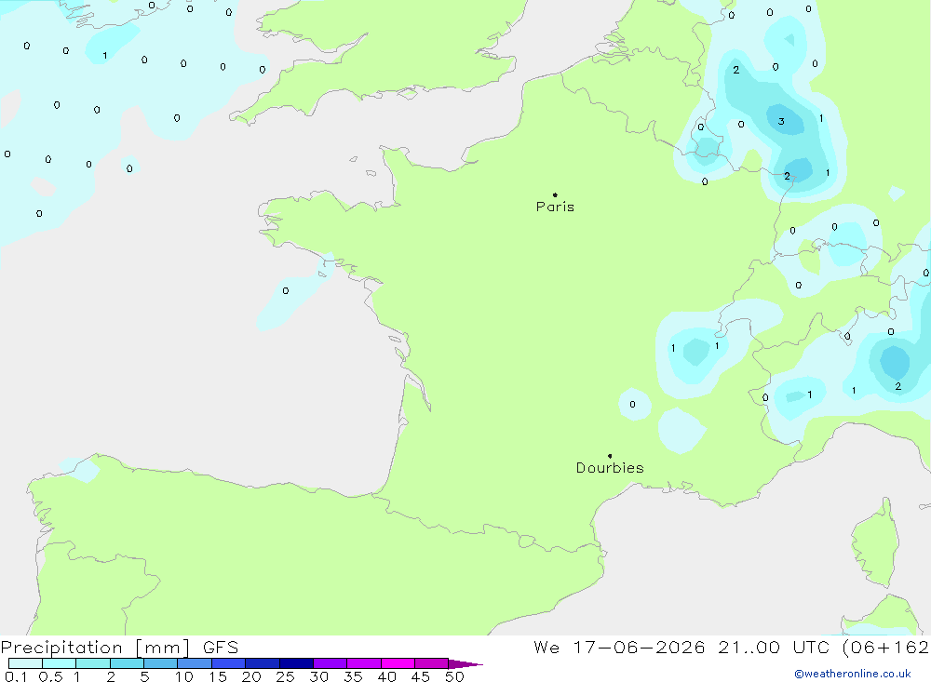Pick the 15–20 mm royal blue legend swatch
Screen dimensions: 931x682
(228, 663)
